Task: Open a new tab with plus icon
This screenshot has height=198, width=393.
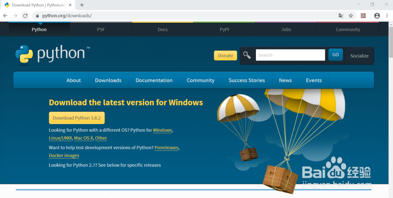Action: [x=82, y=5]
